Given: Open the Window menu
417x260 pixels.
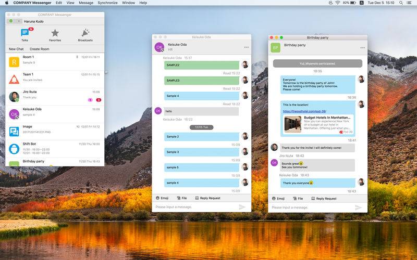Looking at the screenshot, I should 128,3.
